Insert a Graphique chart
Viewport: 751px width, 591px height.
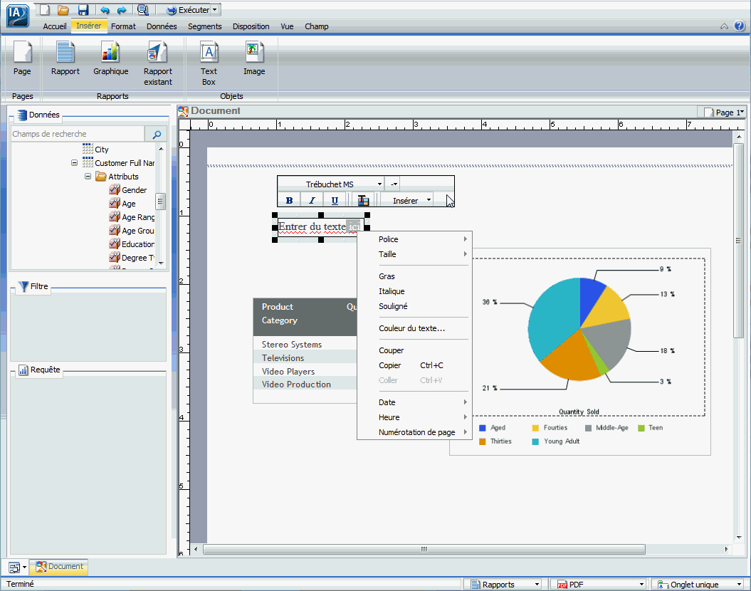click(110, 58)
